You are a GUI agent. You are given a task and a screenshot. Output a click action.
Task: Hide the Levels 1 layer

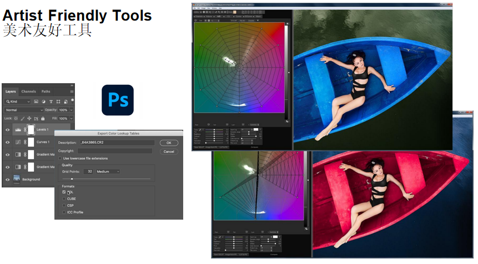coord(7,129)
